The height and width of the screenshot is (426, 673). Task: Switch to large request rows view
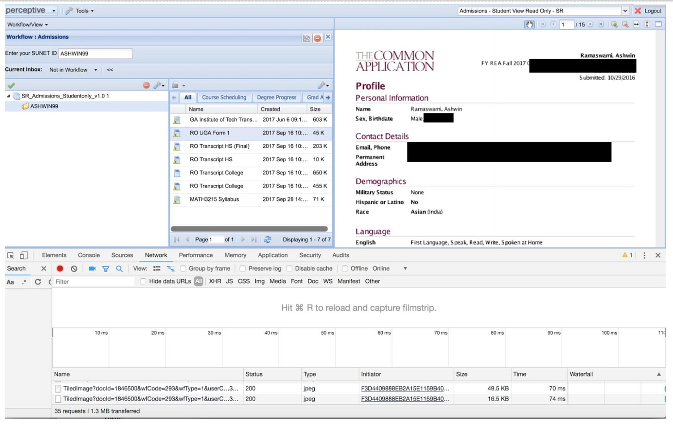[157, 268]
